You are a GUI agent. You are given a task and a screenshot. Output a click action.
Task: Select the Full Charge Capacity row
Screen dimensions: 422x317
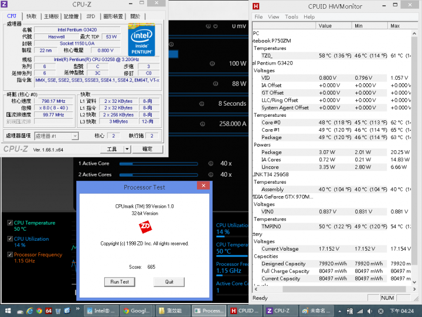(332, 271)
